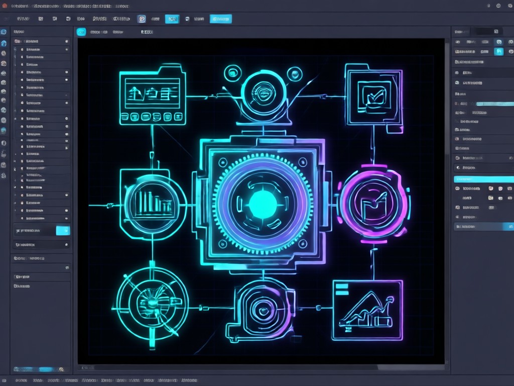This screenshot has height=386, width=514.
Task: Select the checkmark document node on the canvas
Action: coord(374,98)
